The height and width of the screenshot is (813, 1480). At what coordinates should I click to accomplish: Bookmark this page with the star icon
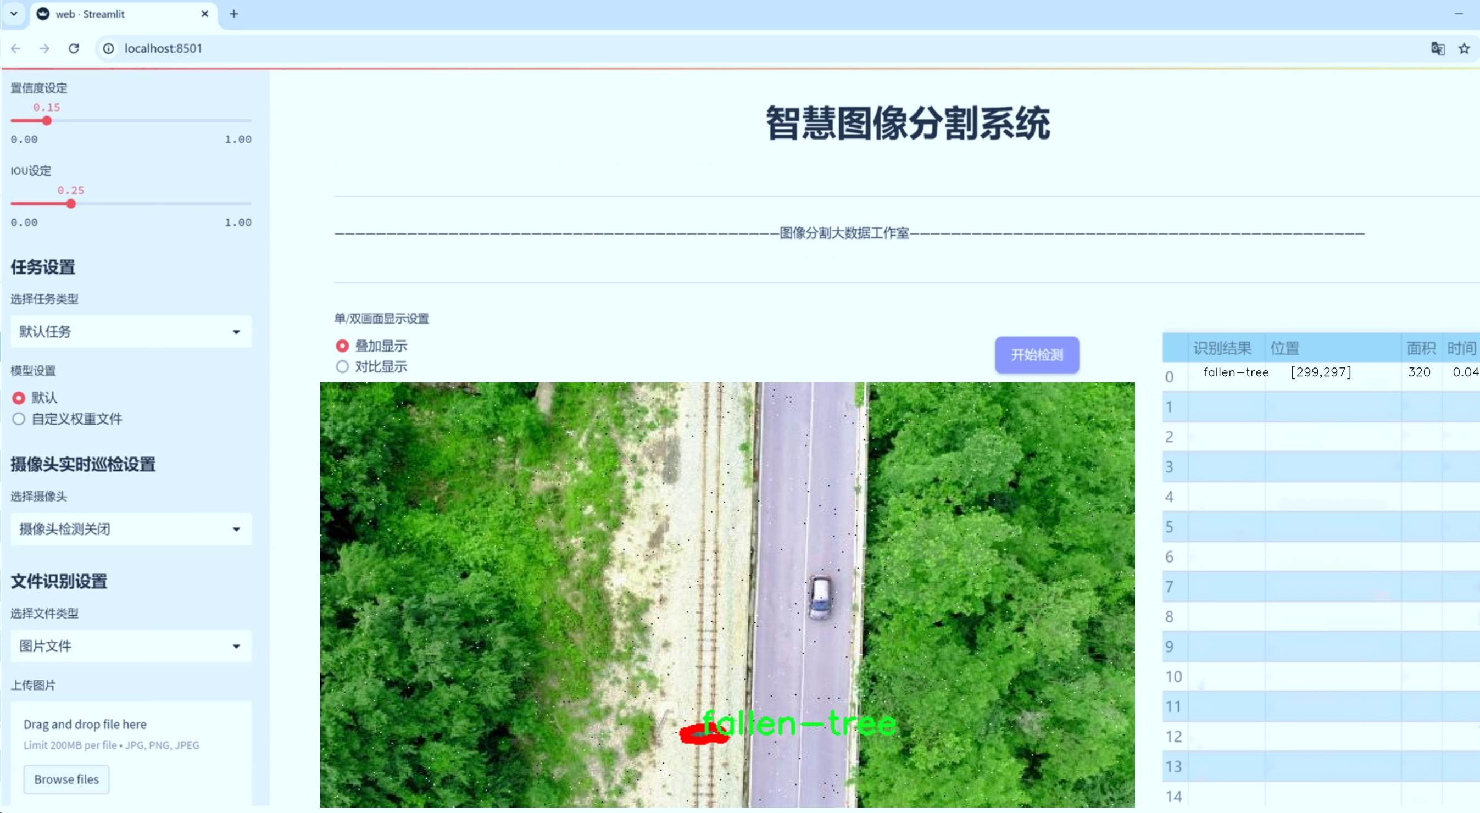click(x=1464, y=48)
